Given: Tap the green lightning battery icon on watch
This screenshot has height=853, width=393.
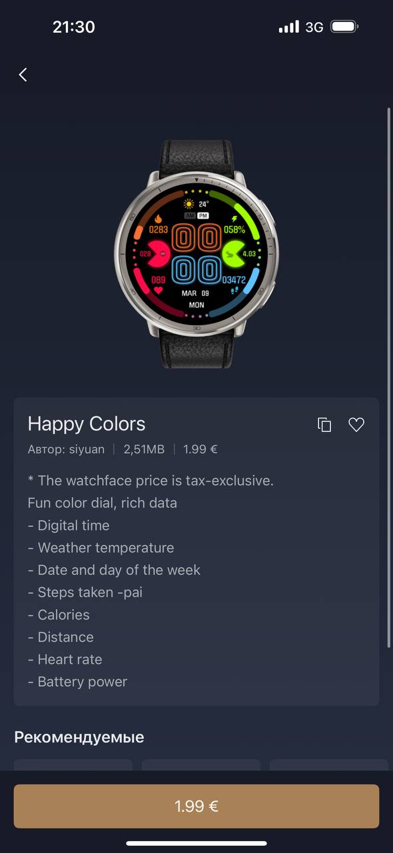Looking at the screenshot, I should (234, 219).
